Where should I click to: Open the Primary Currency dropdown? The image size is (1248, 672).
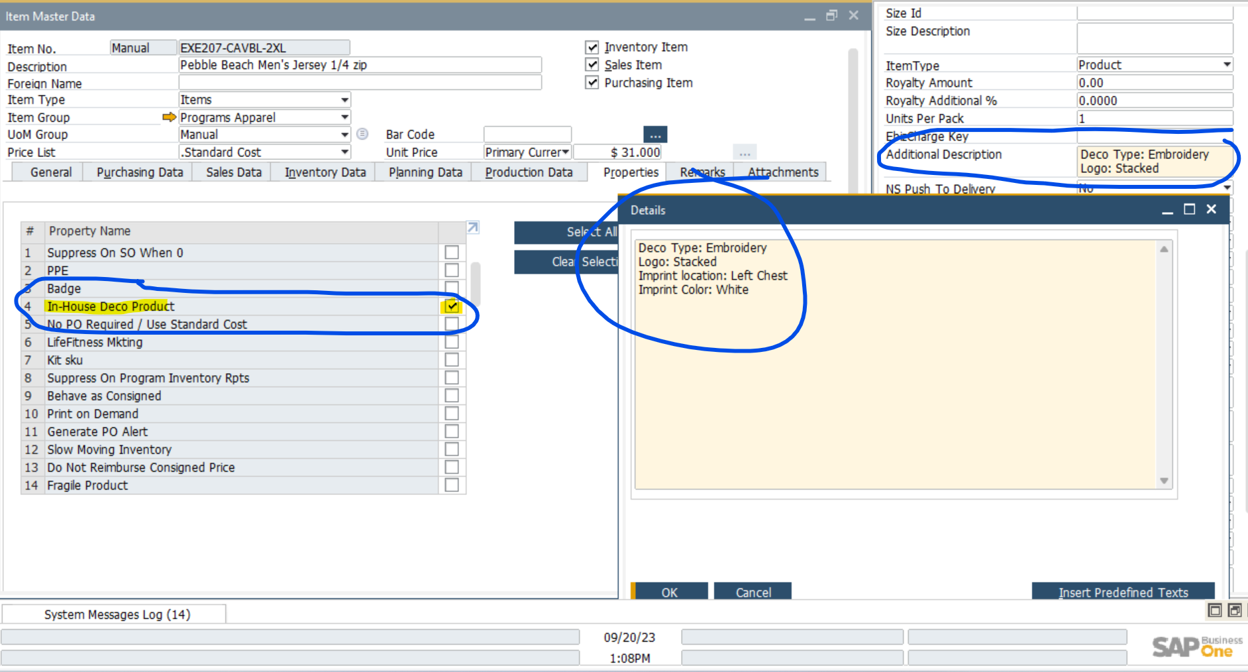pyautogui.click(x=565, y=152)
